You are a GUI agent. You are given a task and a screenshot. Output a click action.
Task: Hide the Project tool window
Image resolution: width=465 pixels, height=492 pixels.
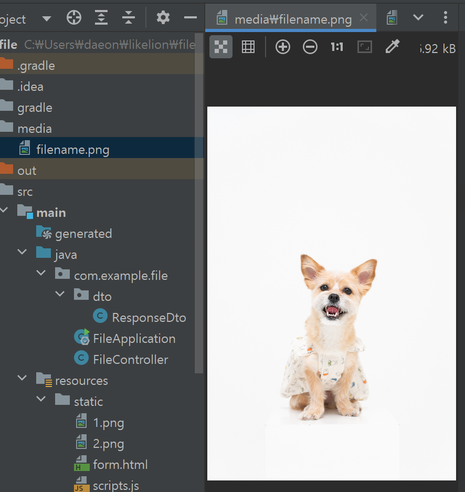tap(191, 17)
